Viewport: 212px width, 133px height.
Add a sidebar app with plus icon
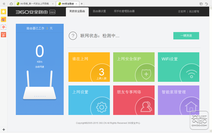click(4, 130)
